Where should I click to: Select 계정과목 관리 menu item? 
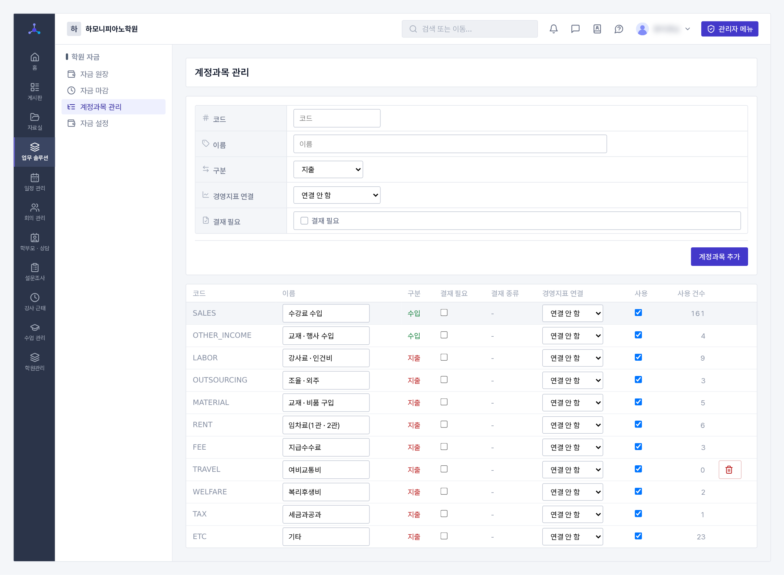[x=113, y=107]
